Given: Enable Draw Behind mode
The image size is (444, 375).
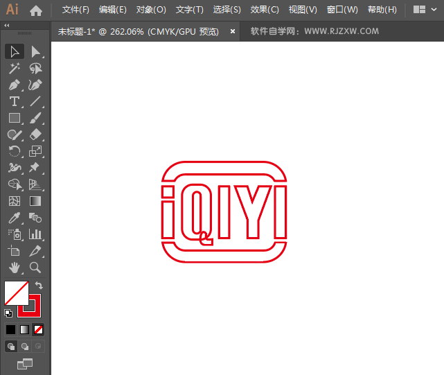Looking at the screenshot, I should [x=25, y=347].
